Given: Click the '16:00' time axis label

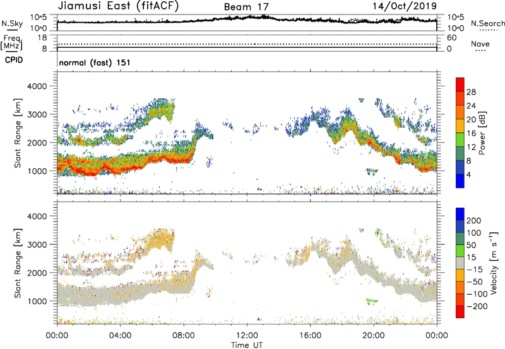Looking at the screenshot, I should [x=310, y=336].
